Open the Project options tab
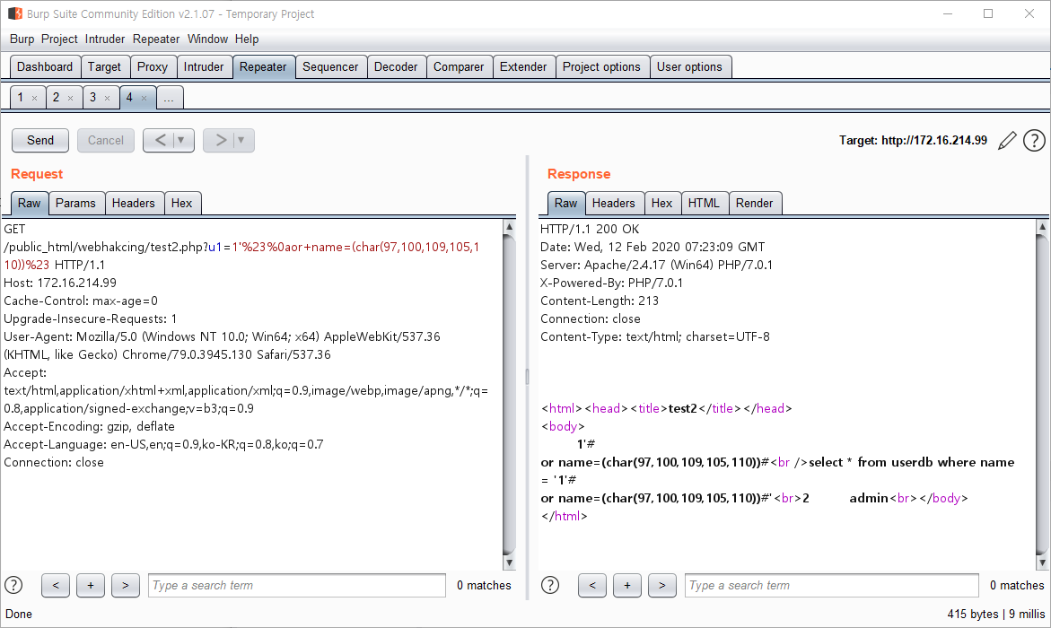Screen dimensions: 1051x628 (601, 67)
